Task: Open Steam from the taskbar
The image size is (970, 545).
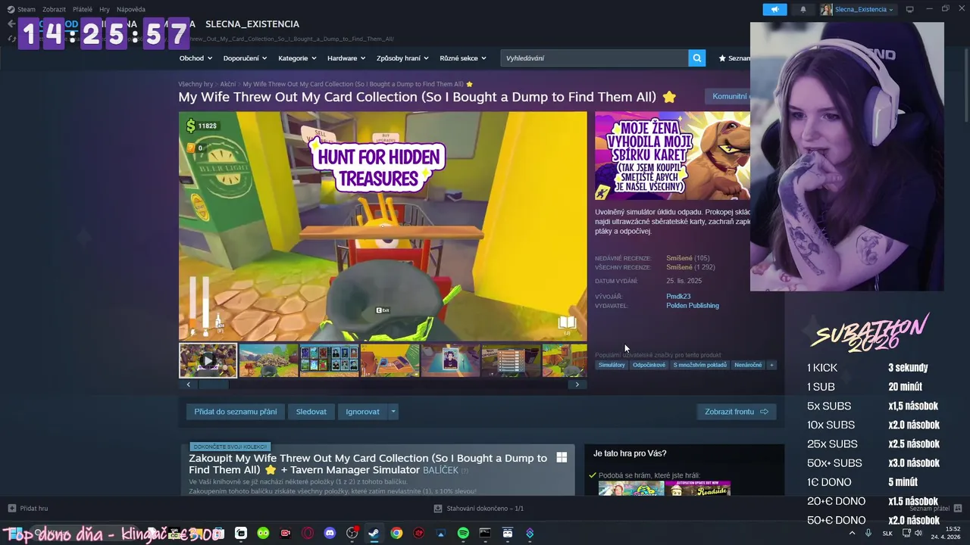Action: (x=374, y=533)
